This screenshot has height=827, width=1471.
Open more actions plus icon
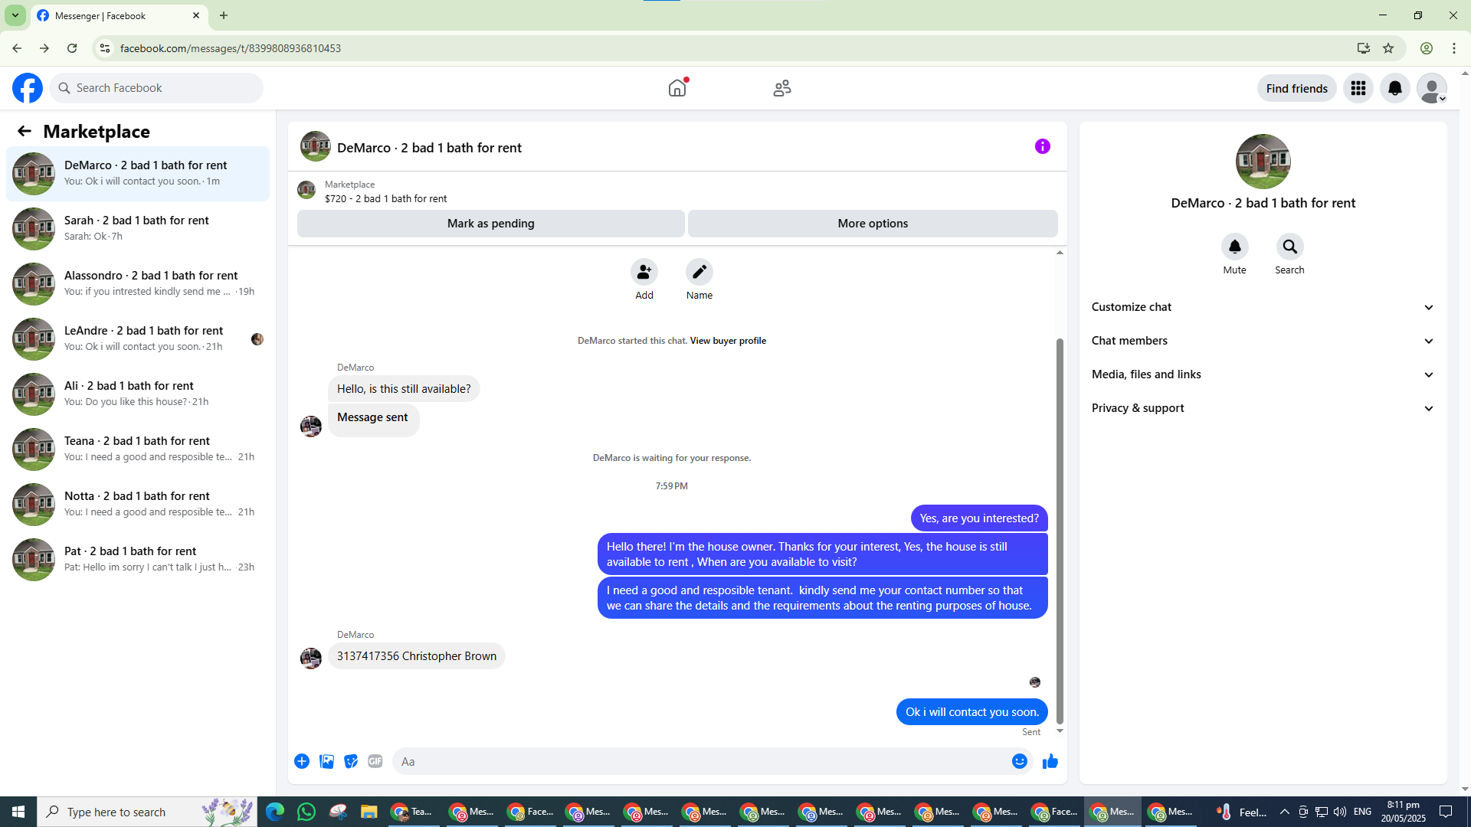click(x=302, y=761)
